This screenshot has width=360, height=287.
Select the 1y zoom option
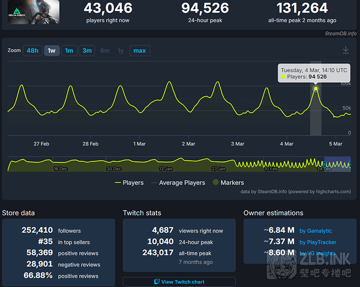(x=121, y=51)
